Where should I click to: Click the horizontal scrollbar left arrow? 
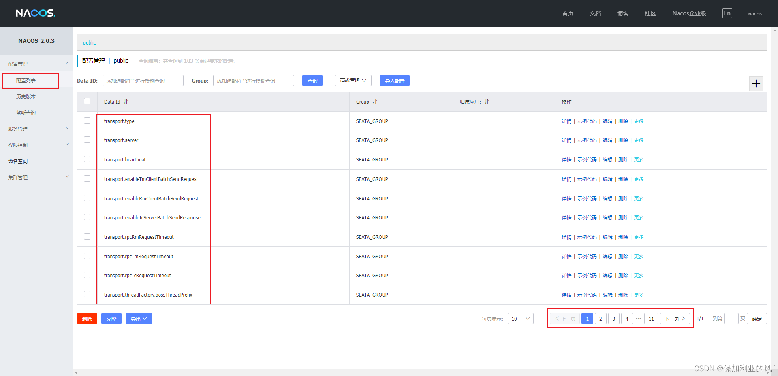[76, 372]
